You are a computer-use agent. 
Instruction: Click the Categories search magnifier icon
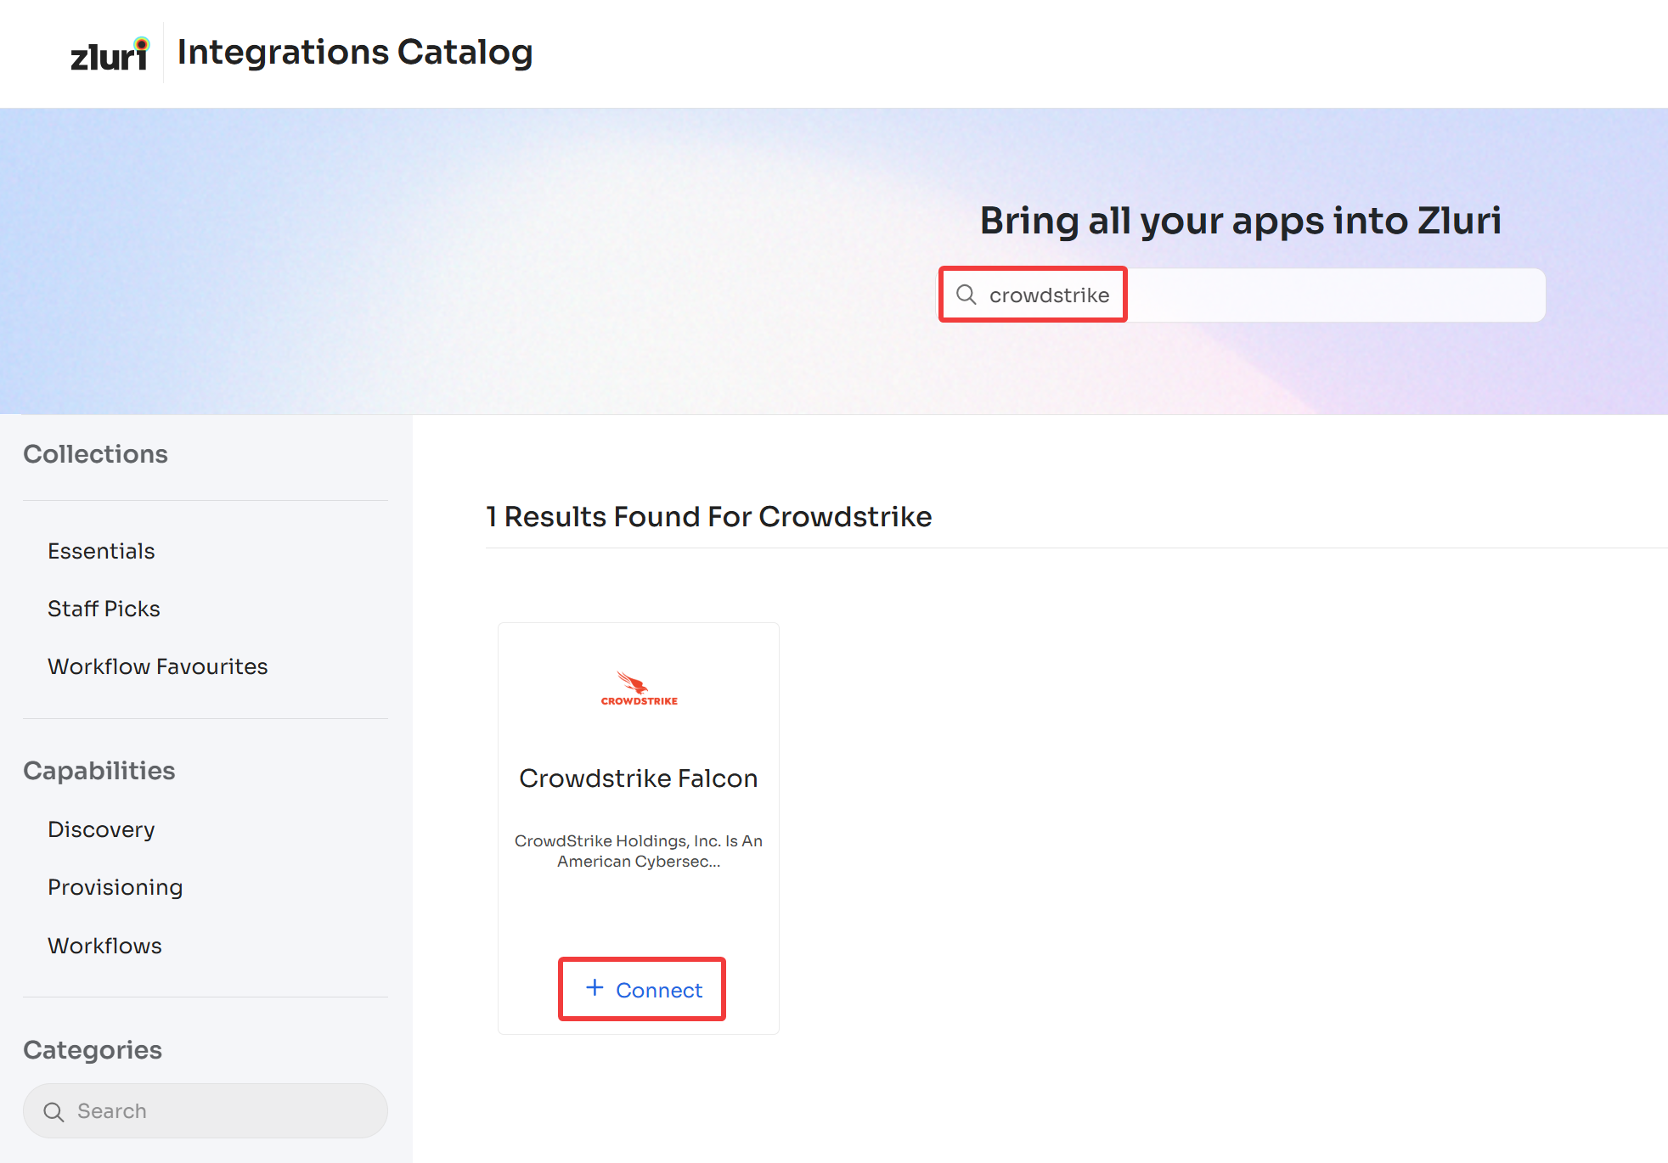[x=54, y=1111]
